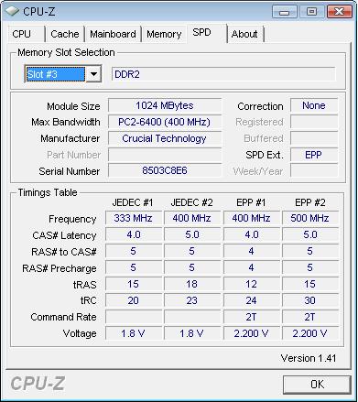This screenshot has width=358, height=402.
Task: Click the Manufacturer Crucial Technology field
Action: (x=165, y=138)
